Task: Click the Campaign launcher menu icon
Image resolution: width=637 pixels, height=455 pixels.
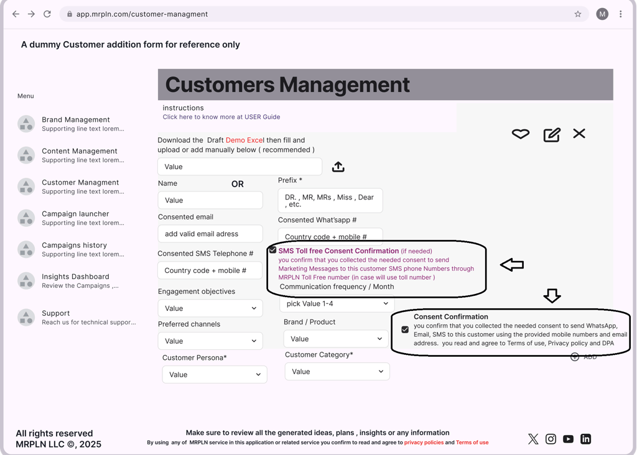Action: point(26,218)
